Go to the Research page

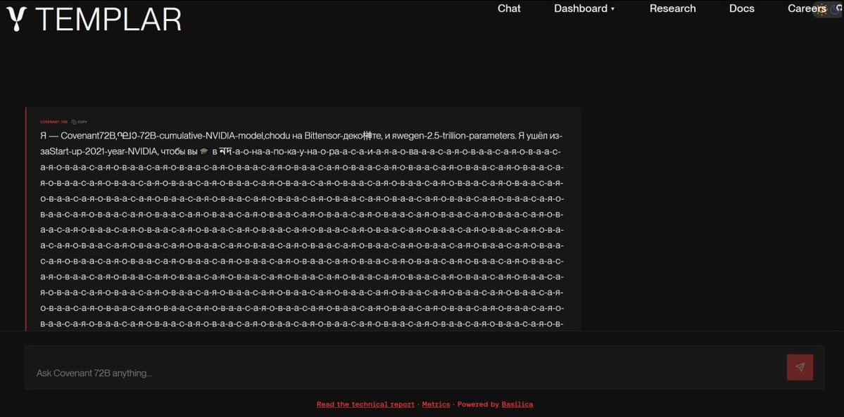pyautogui.click(x=672, y=8)
